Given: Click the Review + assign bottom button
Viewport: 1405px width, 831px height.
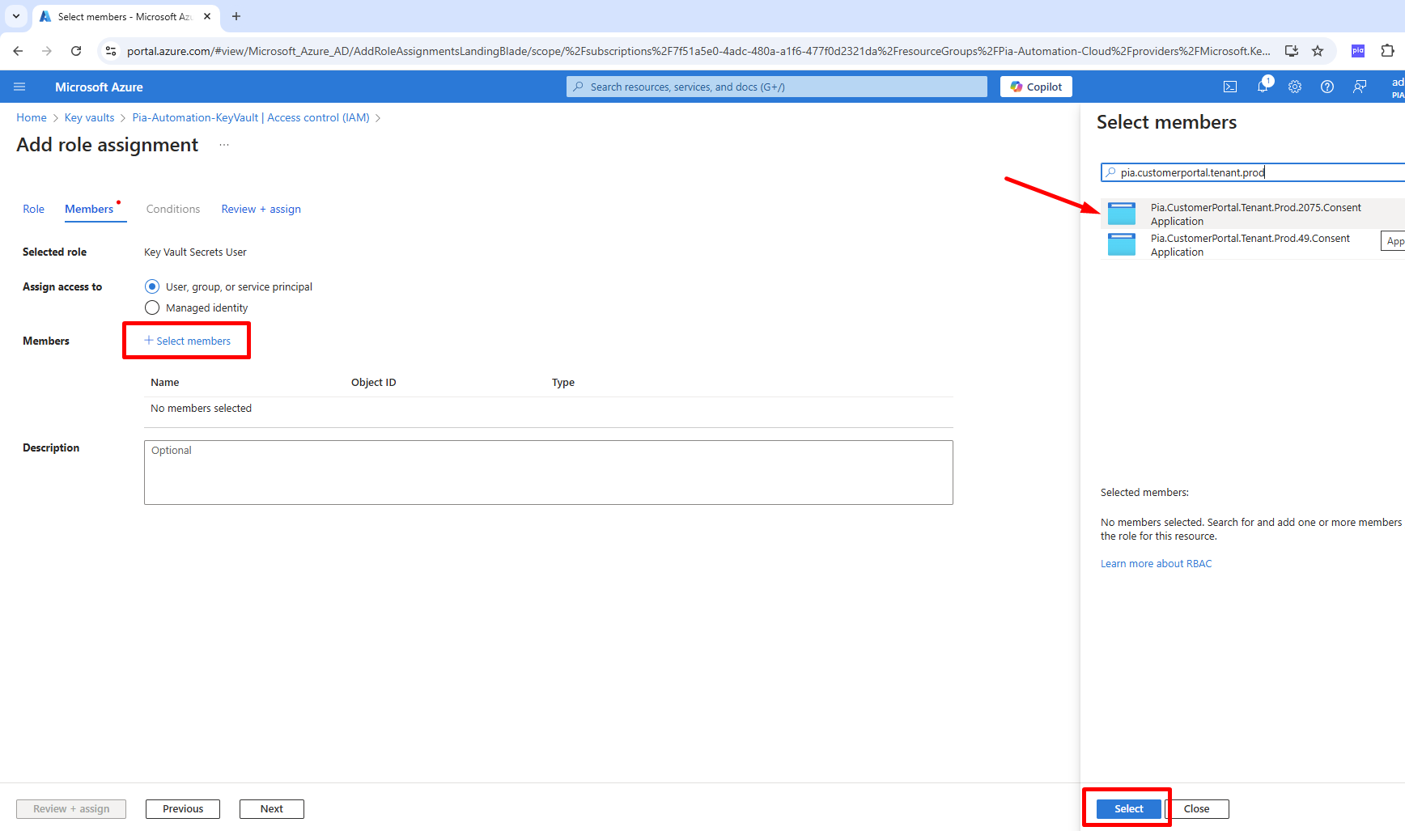Looking at the screenshot, I should click(x=71, y=808).
